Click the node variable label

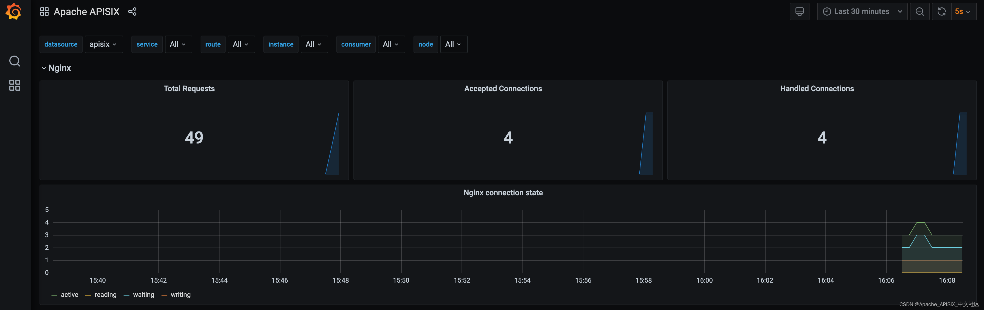point(426,44)
